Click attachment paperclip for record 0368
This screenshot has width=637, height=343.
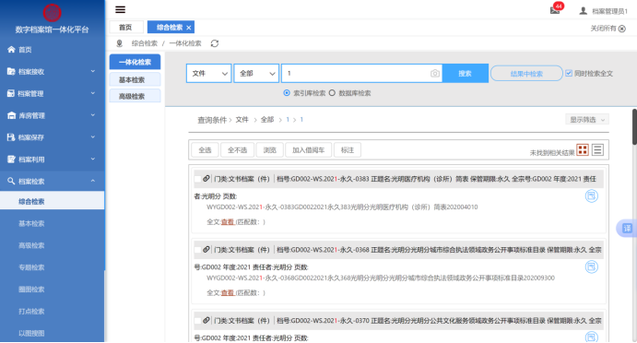click(206, 250)
